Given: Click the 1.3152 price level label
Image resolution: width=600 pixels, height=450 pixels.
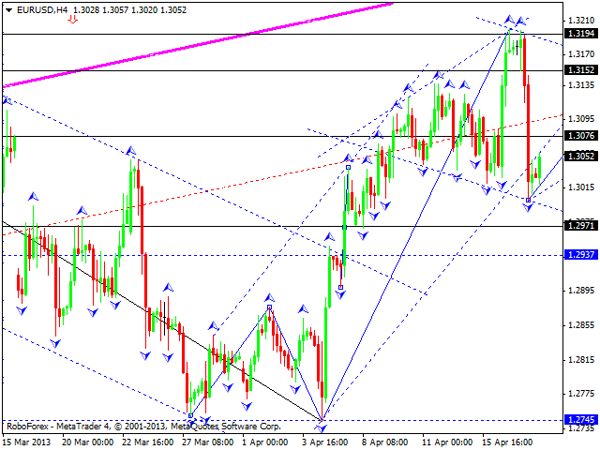Looking at the screenshot, I should pos(578,70).
